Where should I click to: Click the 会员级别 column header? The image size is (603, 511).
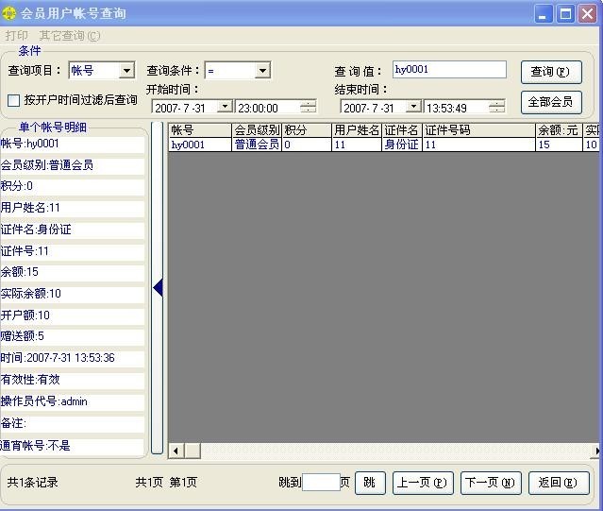257,130
